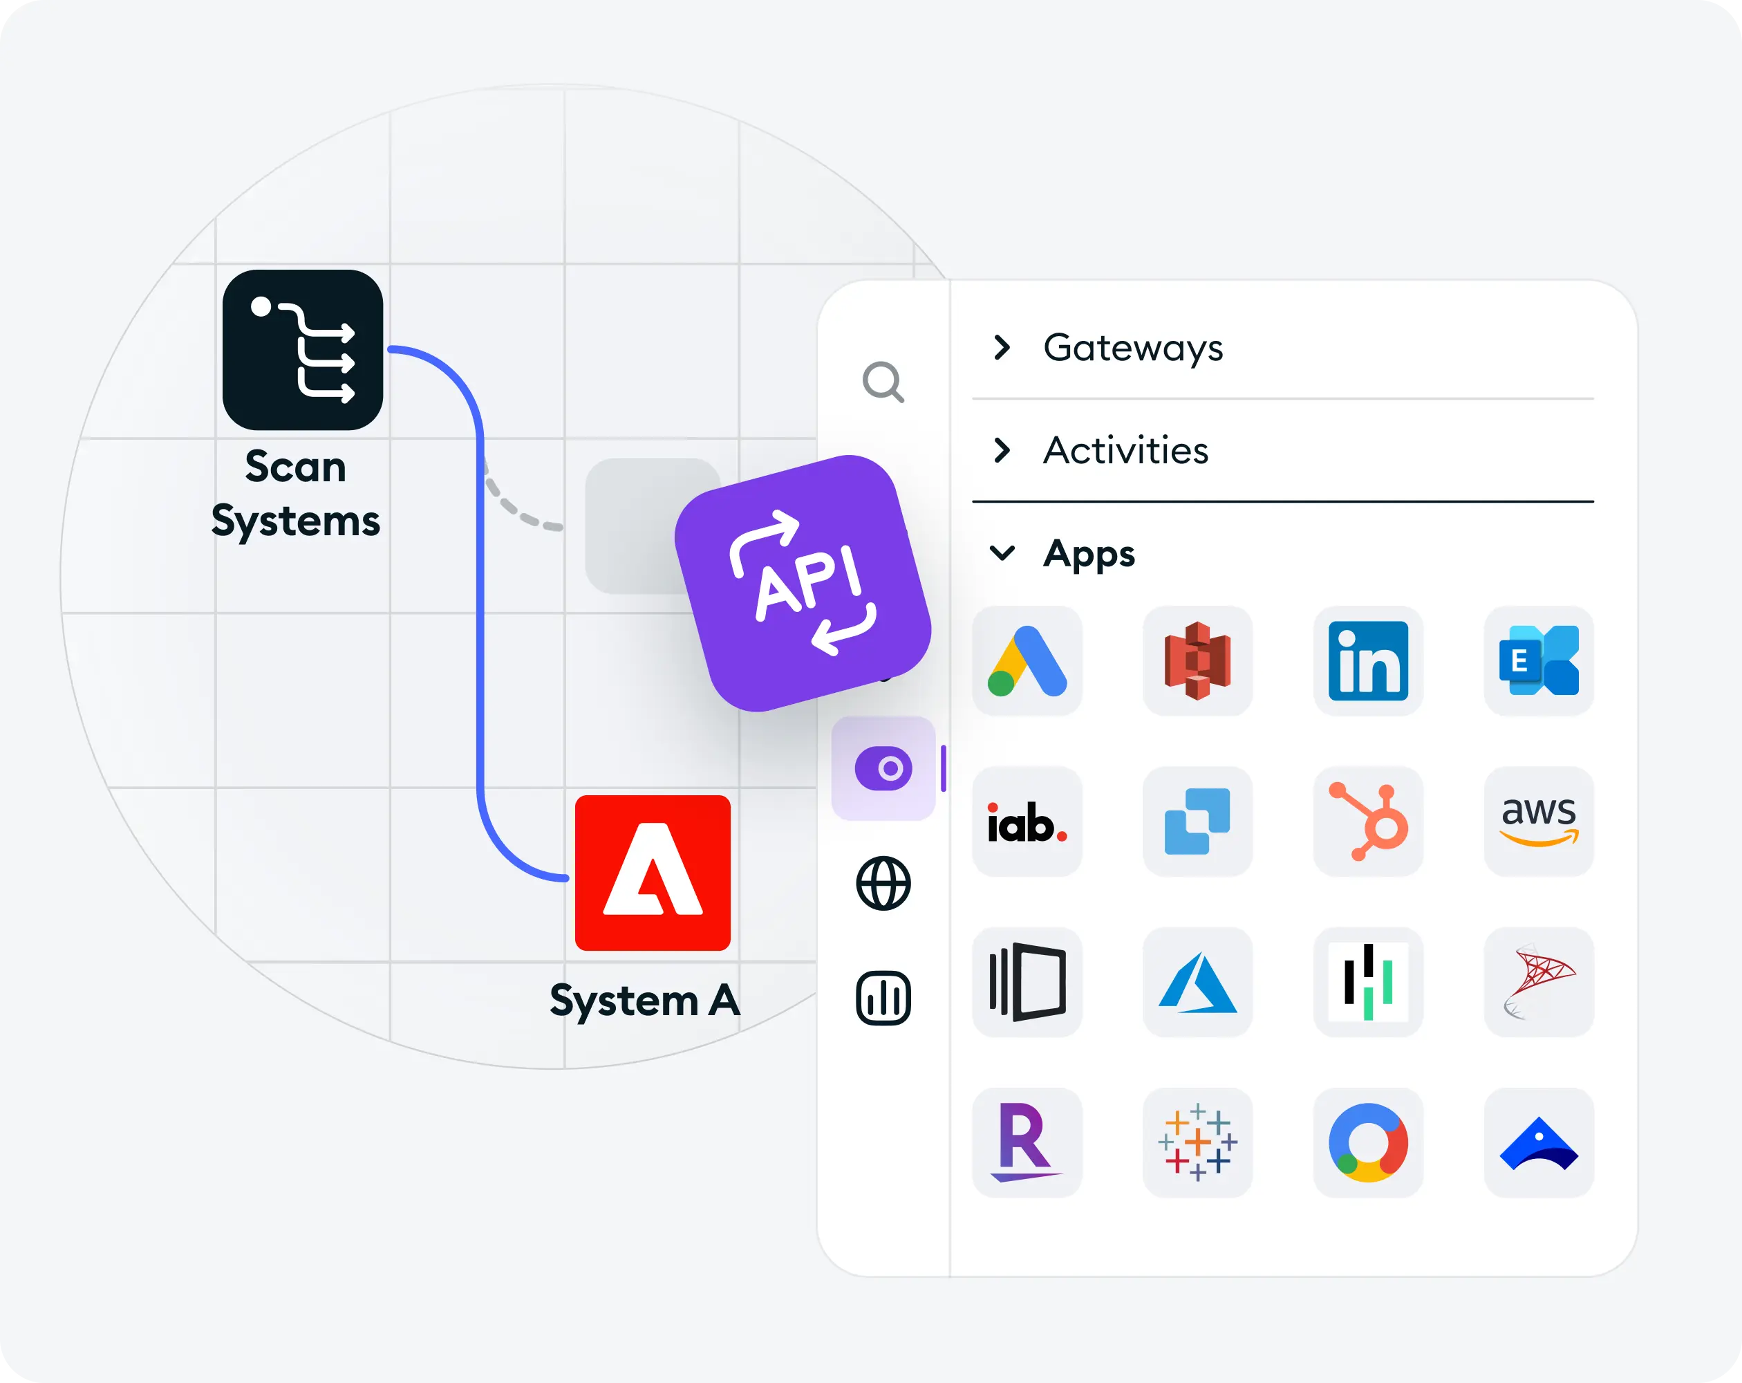Open the Activities category label
Image resolution: width=1742 pixels, height=1383 pixels.
click(1125, 450)
